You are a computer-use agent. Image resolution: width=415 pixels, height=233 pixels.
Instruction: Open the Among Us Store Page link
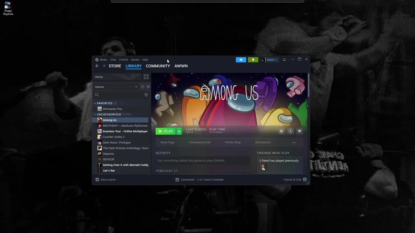tap(167, 142)
